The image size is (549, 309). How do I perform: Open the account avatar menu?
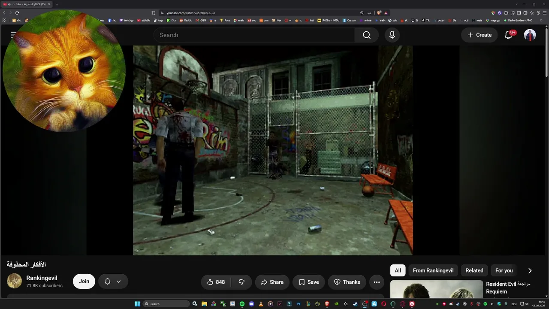click(x=530, y=35)
